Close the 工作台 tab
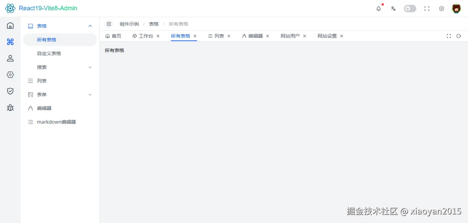 point(158,36)
